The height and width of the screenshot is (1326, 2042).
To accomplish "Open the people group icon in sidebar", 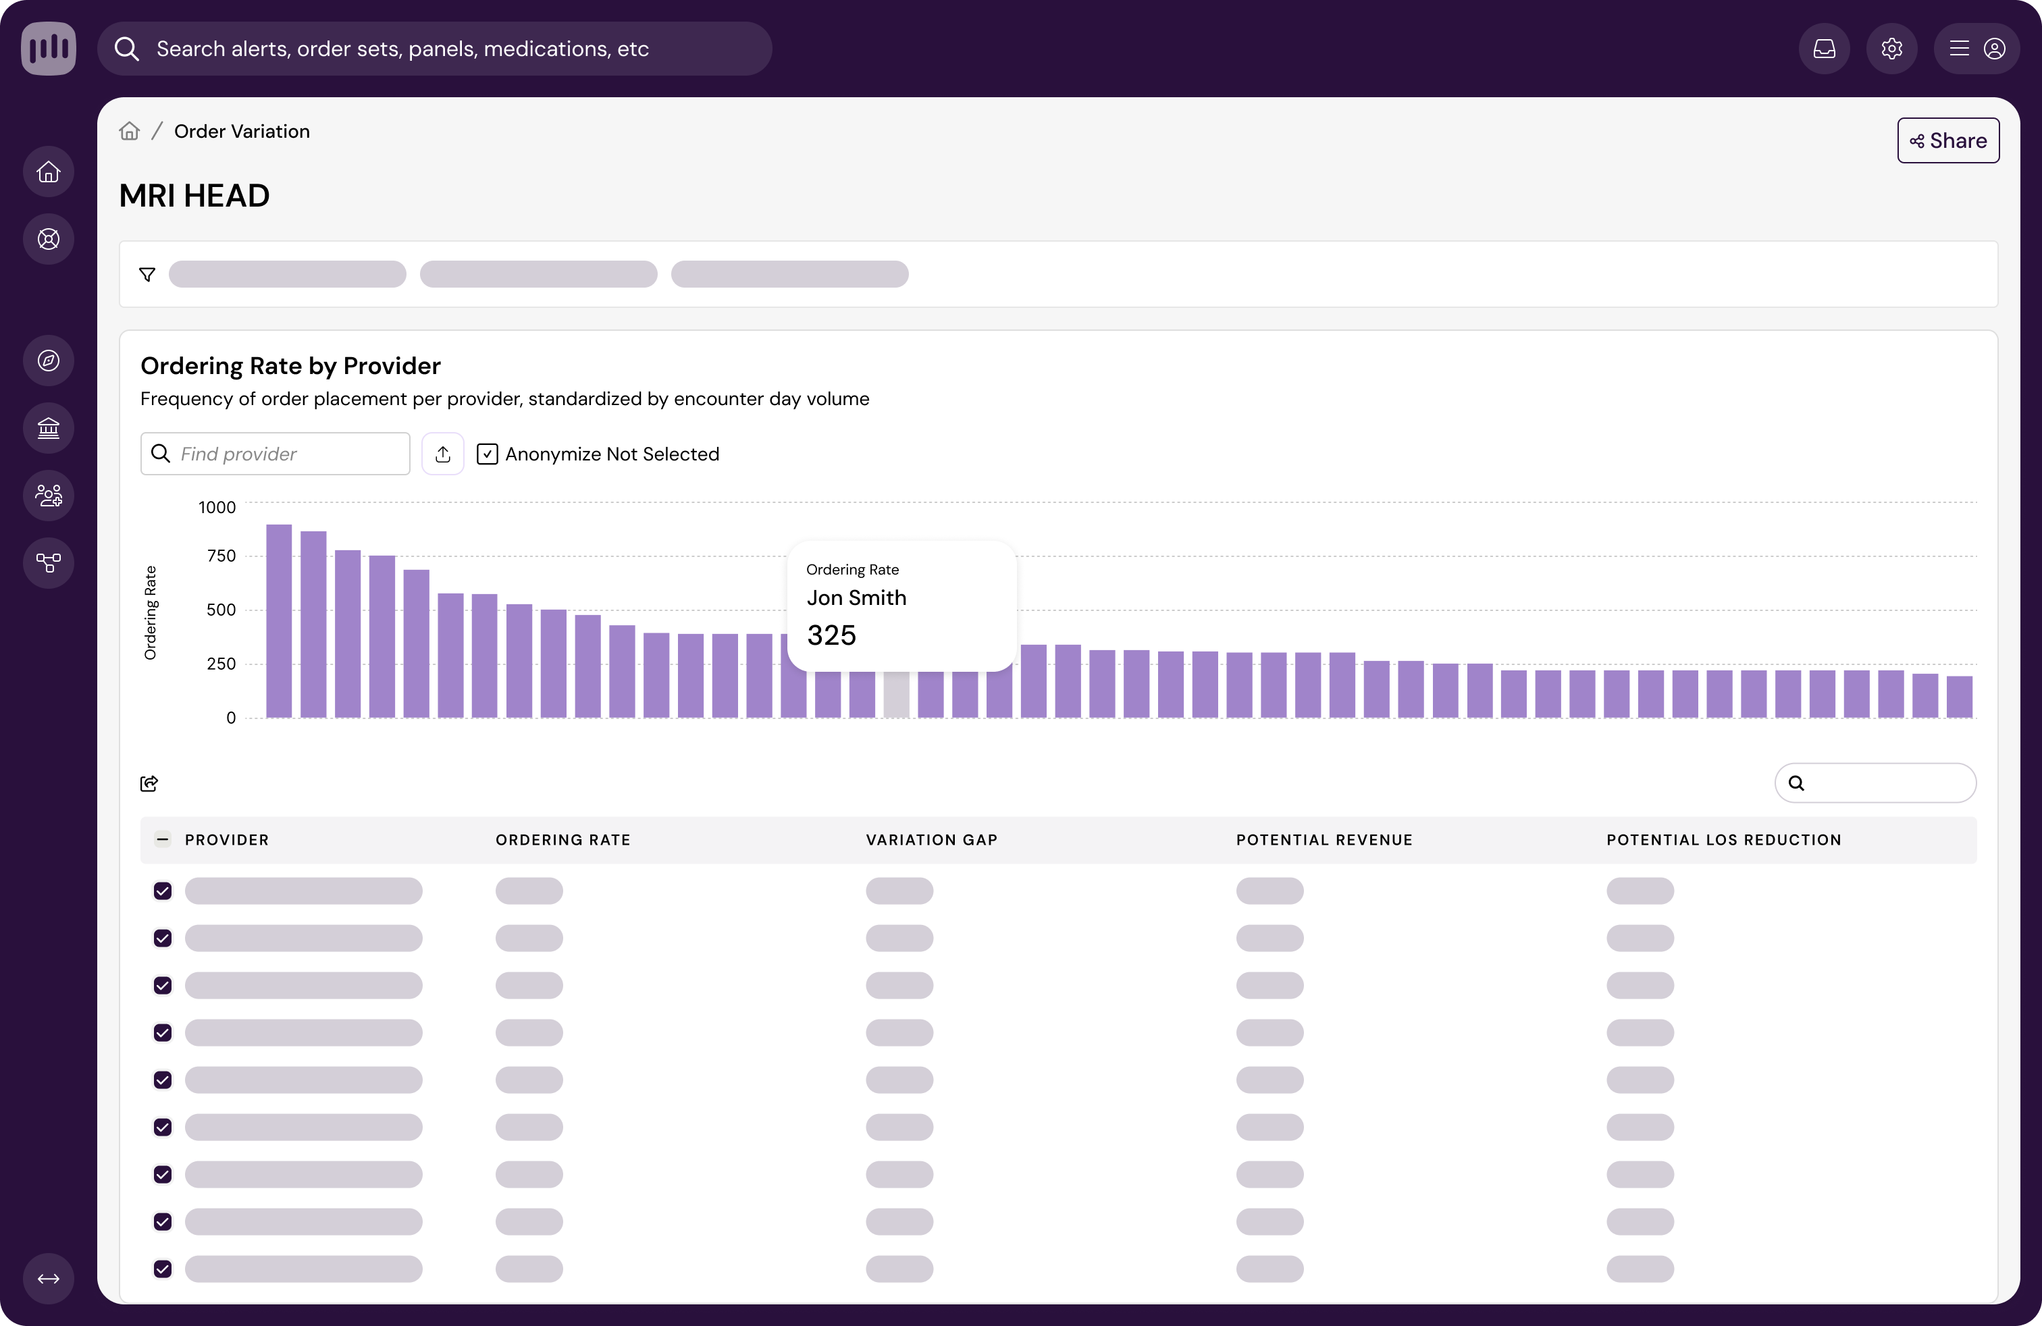I will click(49, 496).
